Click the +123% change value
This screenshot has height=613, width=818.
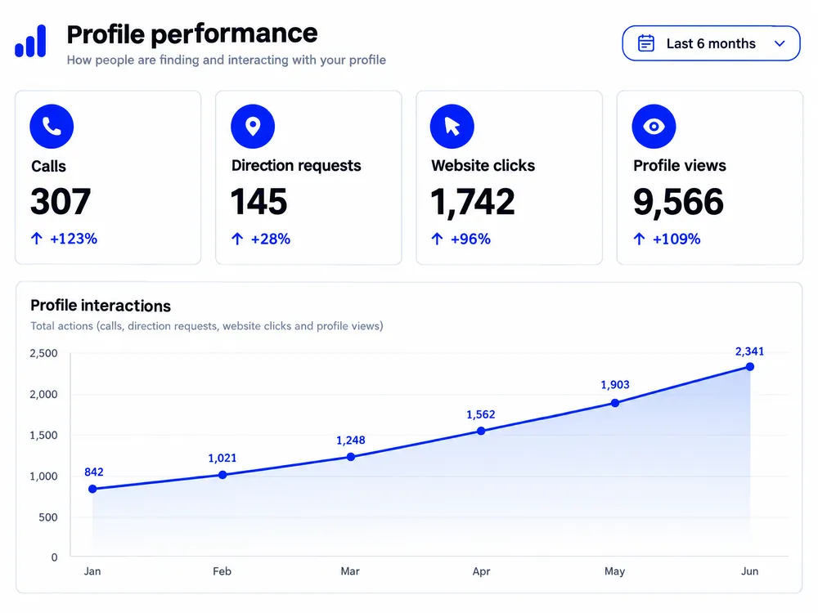click(74, 239)
